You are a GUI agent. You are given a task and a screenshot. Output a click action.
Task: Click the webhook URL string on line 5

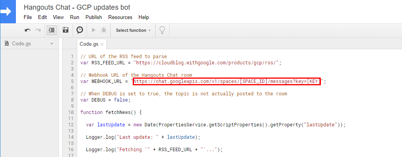click(227, 82)
